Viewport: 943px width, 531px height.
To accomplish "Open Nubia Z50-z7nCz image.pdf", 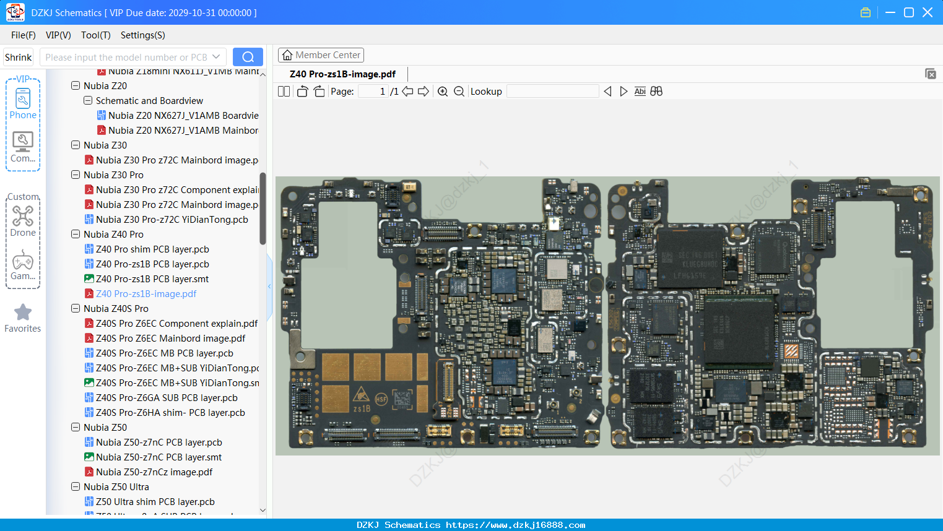I will pyautogui.click(x=149, y=472).
